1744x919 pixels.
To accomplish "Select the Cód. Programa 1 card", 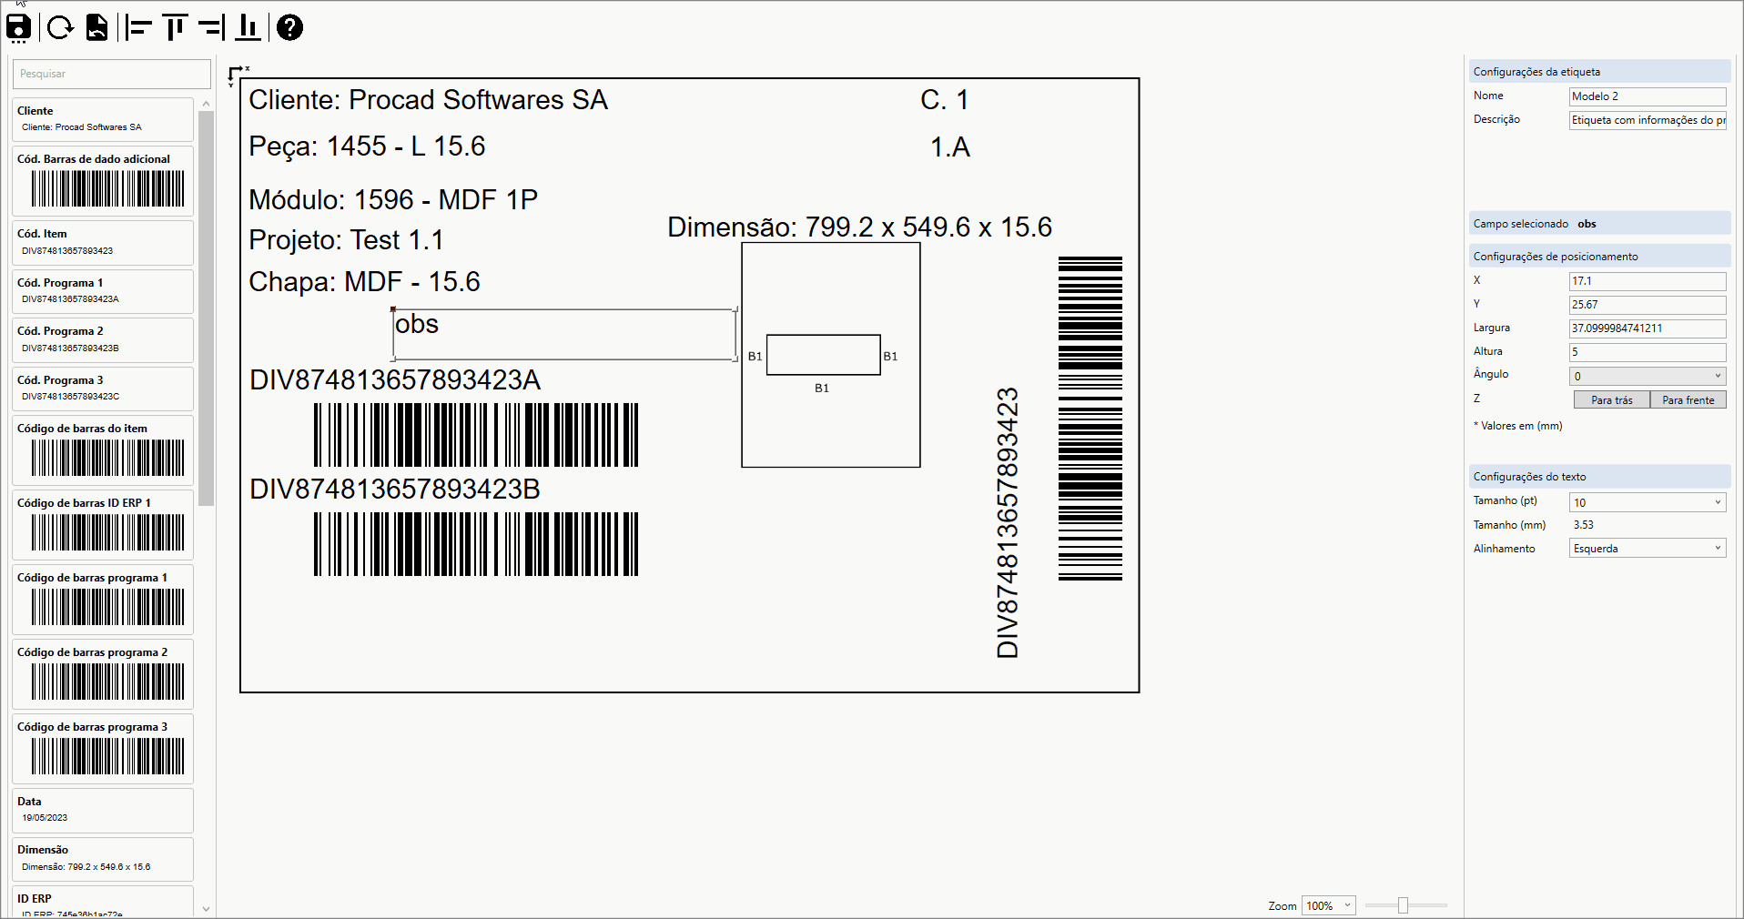I will click(103, 291).
